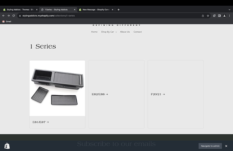This screenshot has width=233, height=151.
Task: Open the Chrome profile icon
Action: click(x=224, y=16)
